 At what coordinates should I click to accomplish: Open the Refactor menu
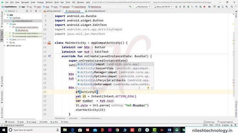coord(49,2)
